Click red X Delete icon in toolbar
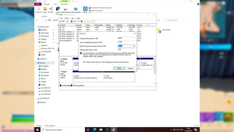This screenshot has width=234, height=132. point(82,21)
